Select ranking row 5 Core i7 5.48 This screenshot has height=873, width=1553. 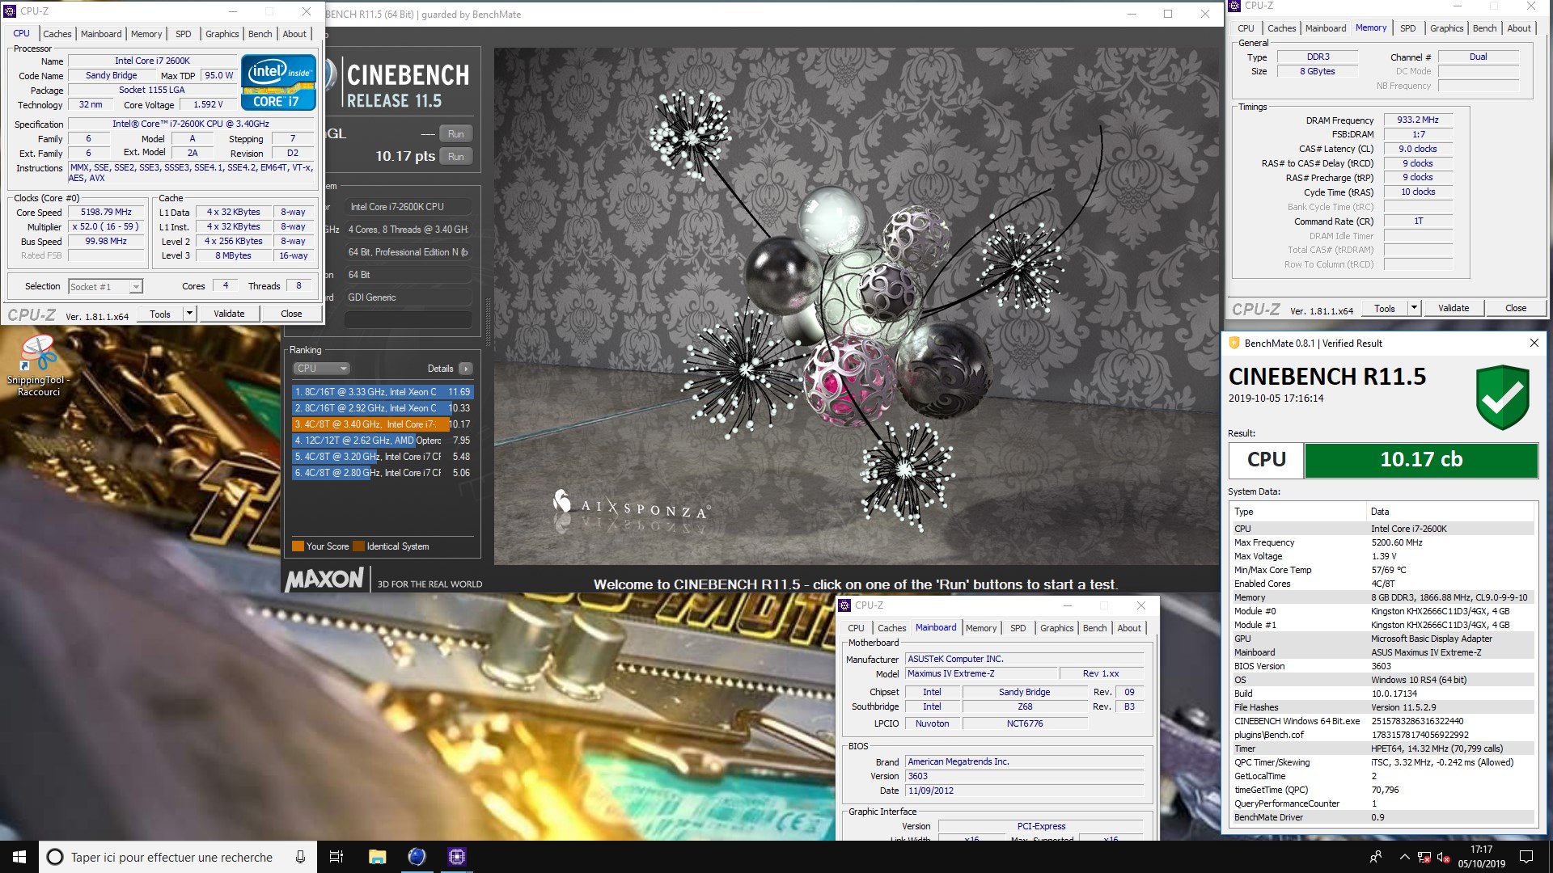[x=382, y=457]
